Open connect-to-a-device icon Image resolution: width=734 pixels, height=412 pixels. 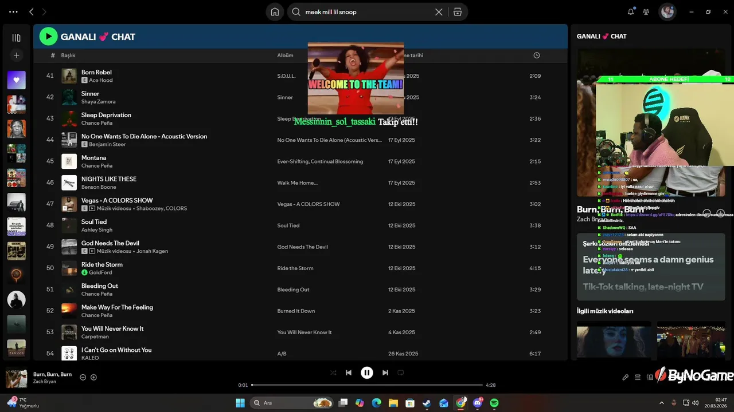point(650,377)
